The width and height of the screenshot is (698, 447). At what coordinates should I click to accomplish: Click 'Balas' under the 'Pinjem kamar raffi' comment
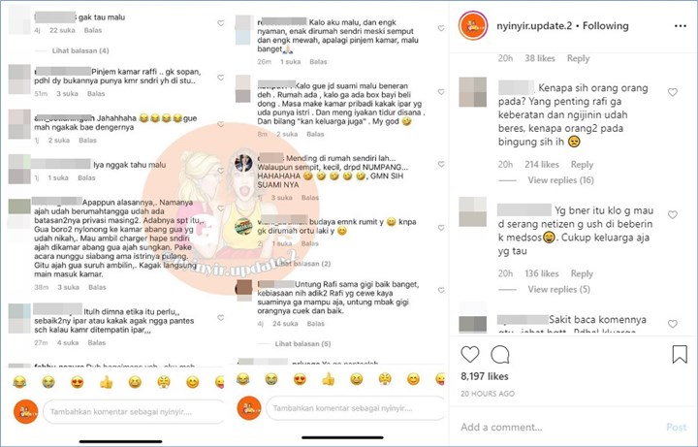[96, 93]
